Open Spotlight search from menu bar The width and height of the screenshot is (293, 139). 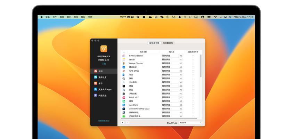pyautogui.click(x=220, y=17)
